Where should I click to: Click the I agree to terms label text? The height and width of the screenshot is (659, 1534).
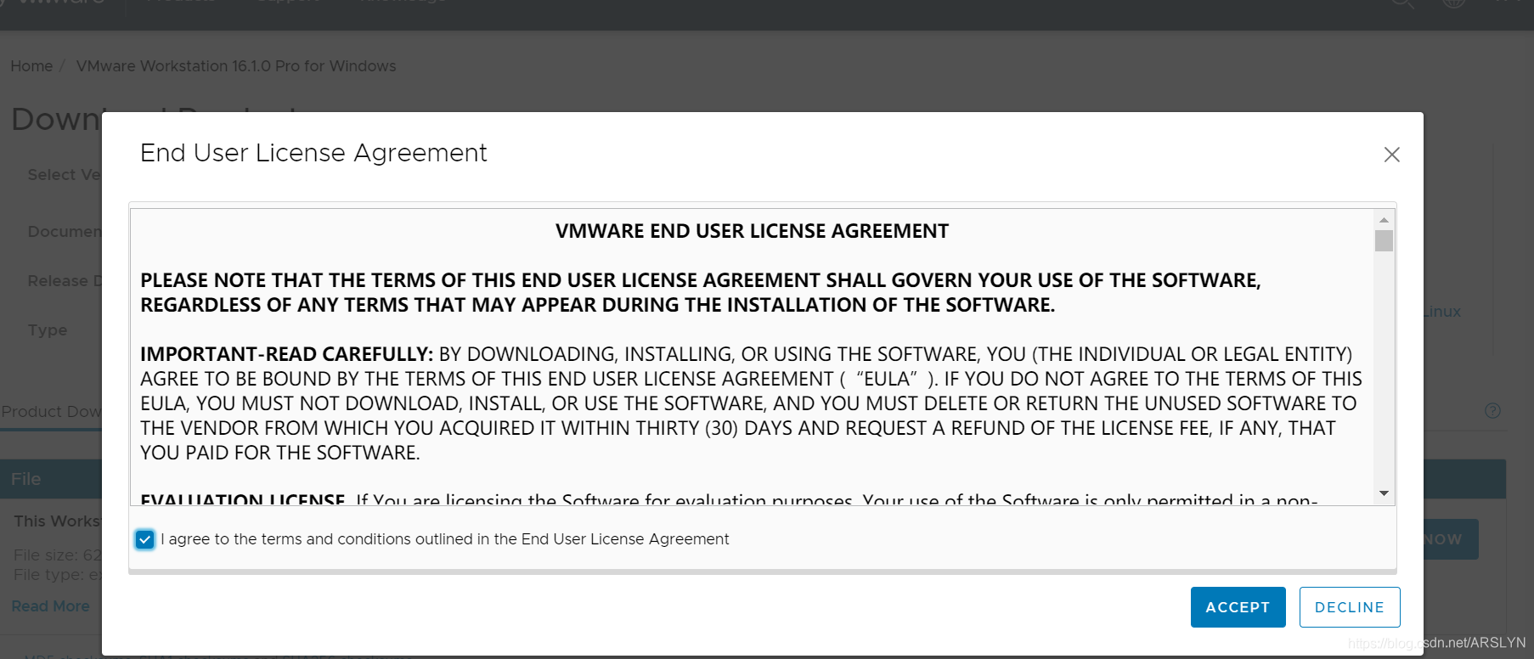click(x=445, y=539)
